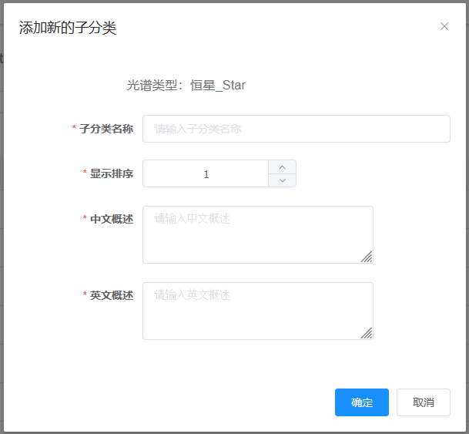This screenshot has width=469, height=434.
Task: Close the 添加新的子分类 dialog
Action: tap(444, 26)
